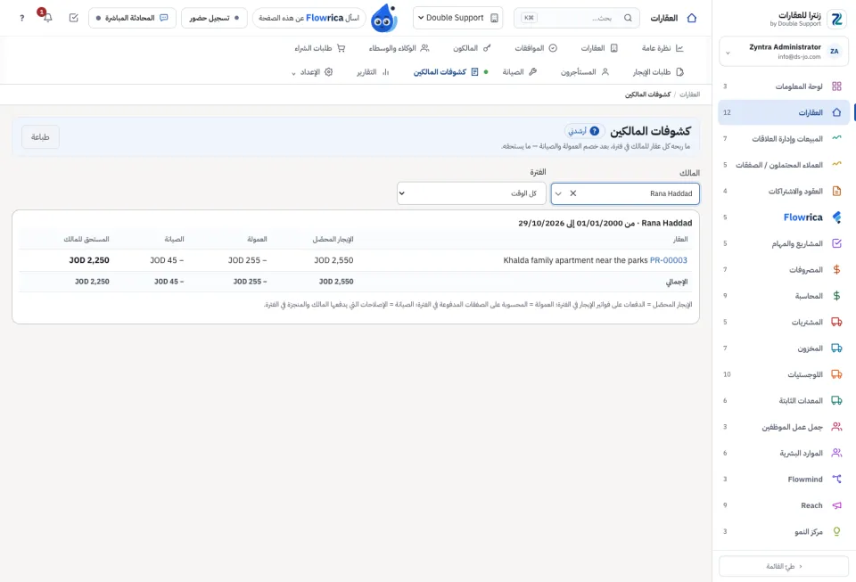
Task: Click the Zyntra logo icon
Action: click(836, 19)
